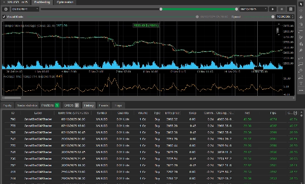Select the History tab
This screenshot has width=305, height=184.
[x=89, y=105]
